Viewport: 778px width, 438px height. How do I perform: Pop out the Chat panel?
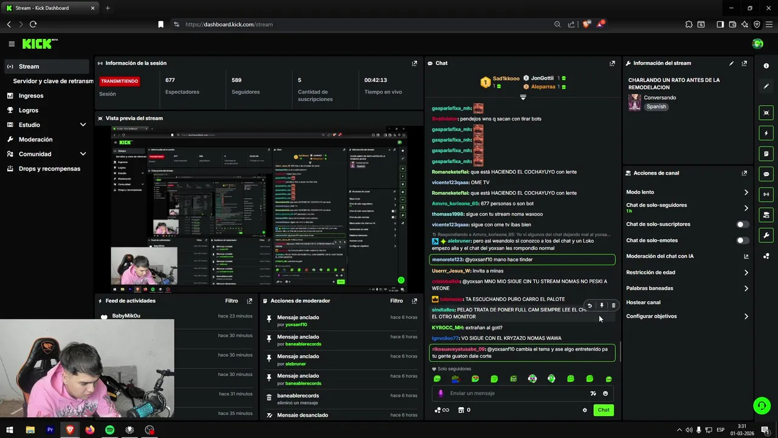612,63
